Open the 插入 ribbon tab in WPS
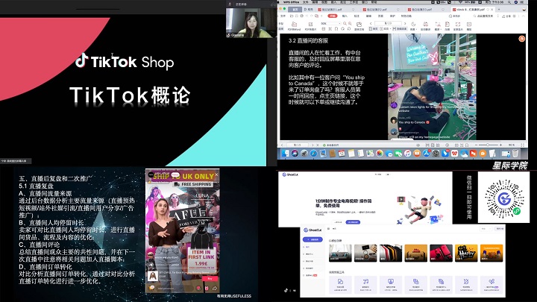The image size is (537, 302). (x=345, y=16)
